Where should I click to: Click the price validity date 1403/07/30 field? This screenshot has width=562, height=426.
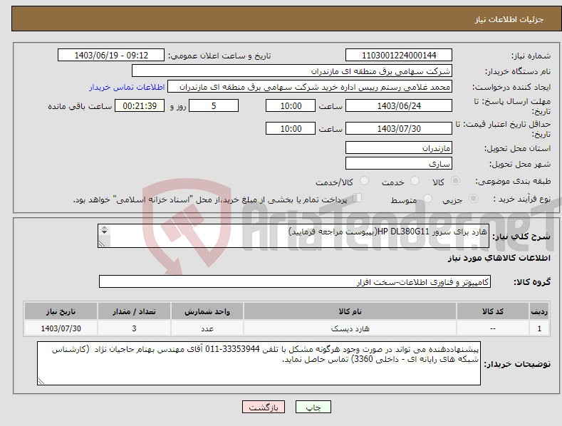point(399,128)
